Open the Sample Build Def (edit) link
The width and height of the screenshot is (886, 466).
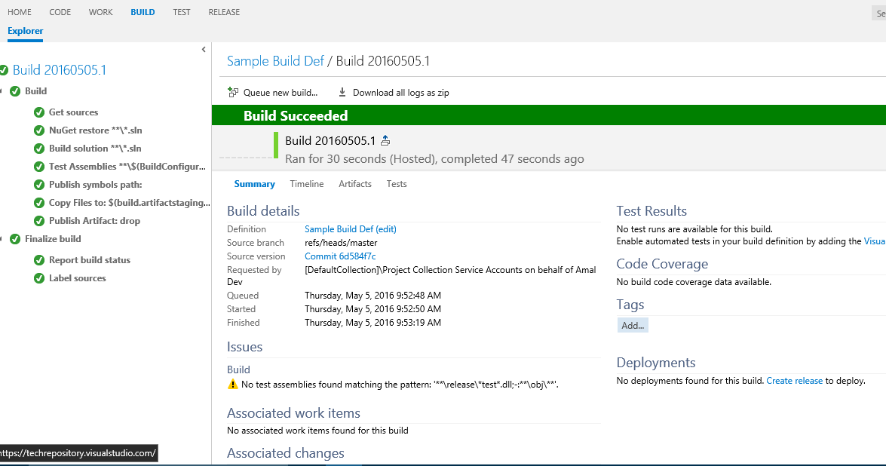click(x=350, y=229)
